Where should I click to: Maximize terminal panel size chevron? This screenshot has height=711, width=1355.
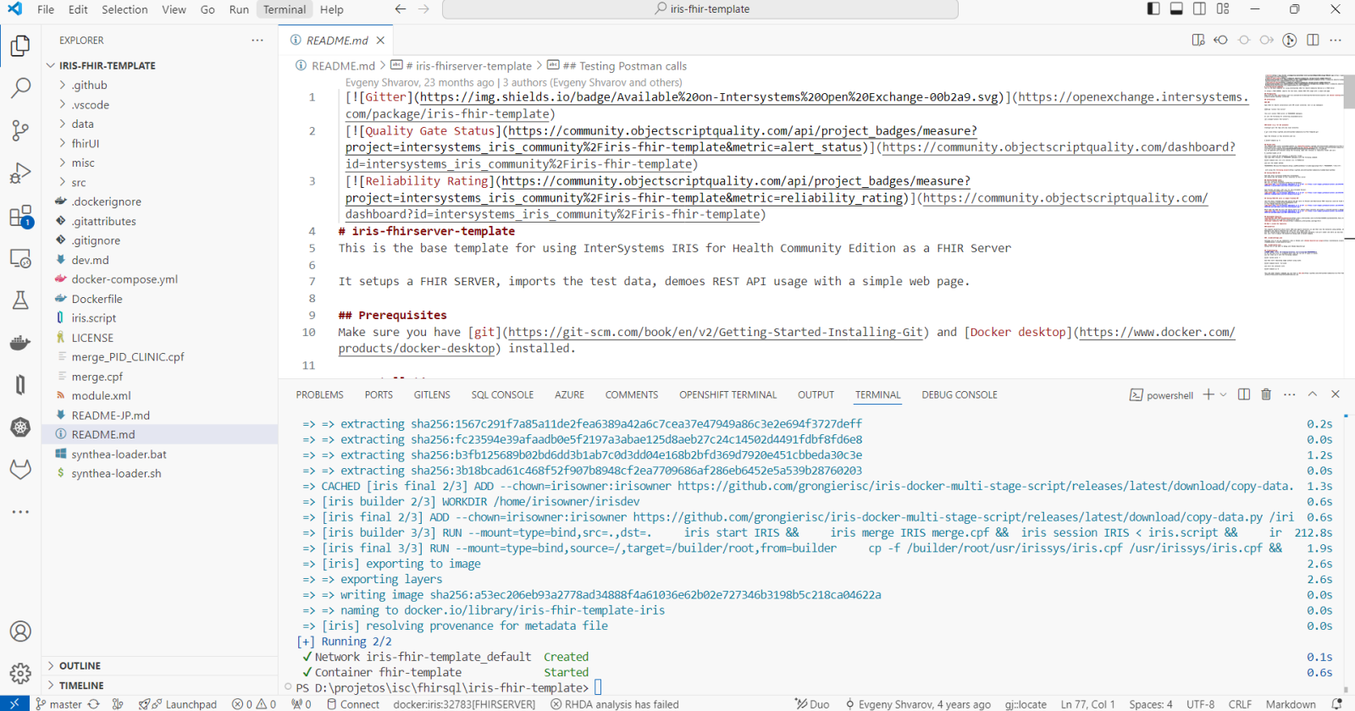pos(1313,394)
